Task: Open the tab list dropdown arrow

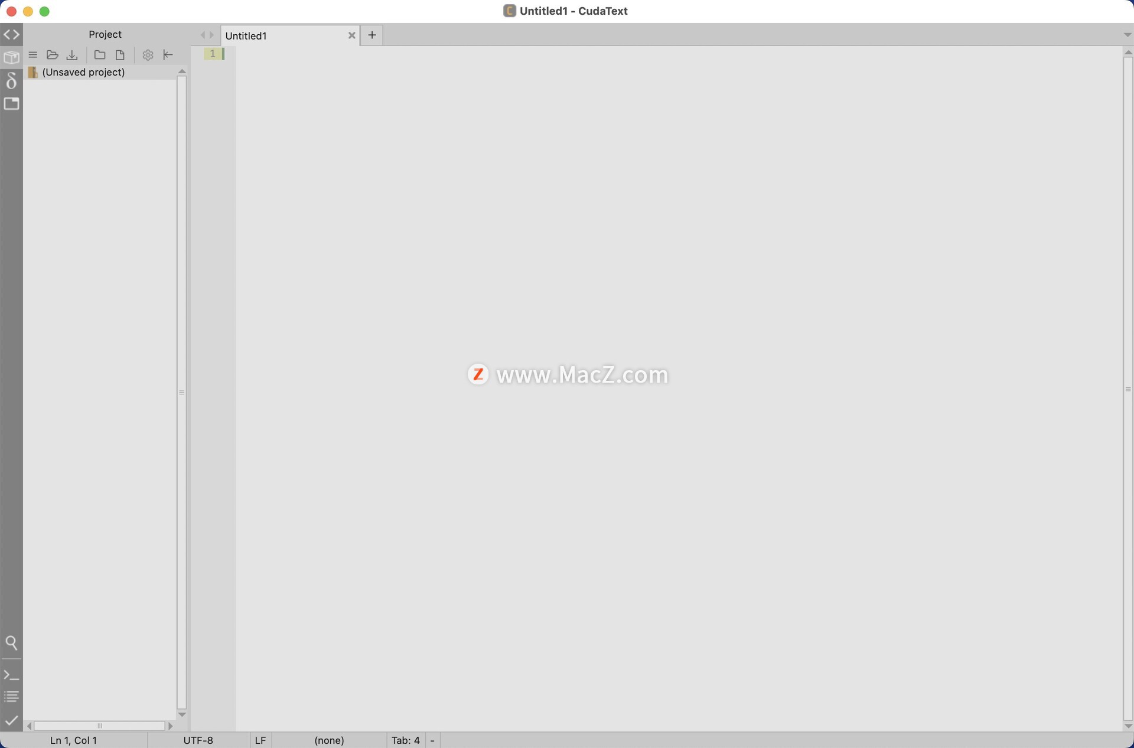Action: [1127, 35]
